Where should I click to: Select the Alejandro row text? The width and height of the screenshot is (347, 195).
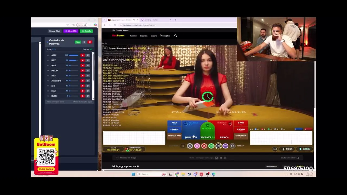[56, 81]
